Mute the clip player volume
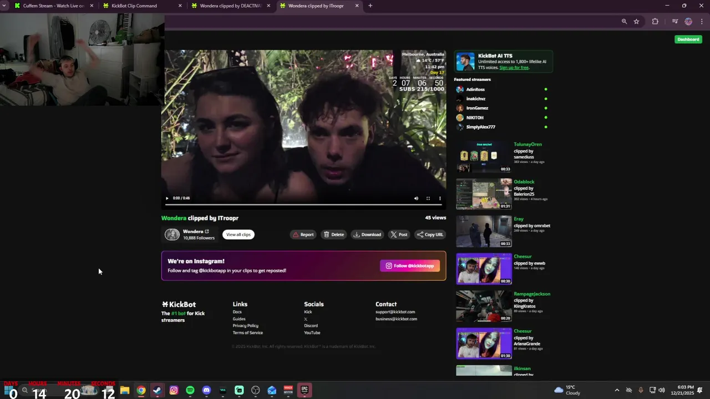 click(416, 198)
